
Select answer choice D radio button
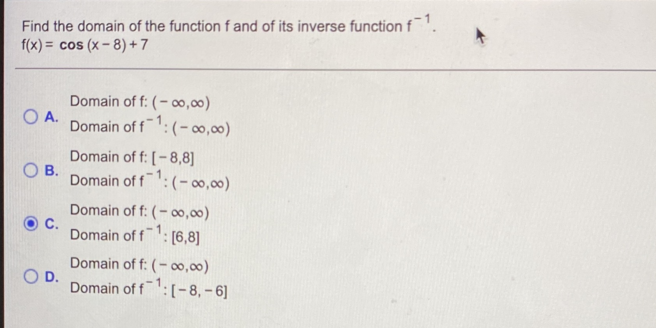pyautogui.click(x=31, y=276)
